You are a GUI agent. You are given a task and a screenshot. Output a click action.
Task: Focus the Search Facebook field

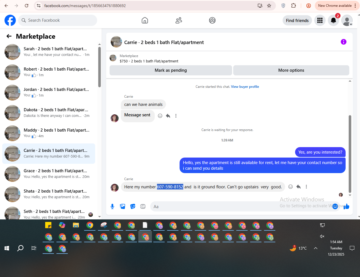tap(58, 20)
